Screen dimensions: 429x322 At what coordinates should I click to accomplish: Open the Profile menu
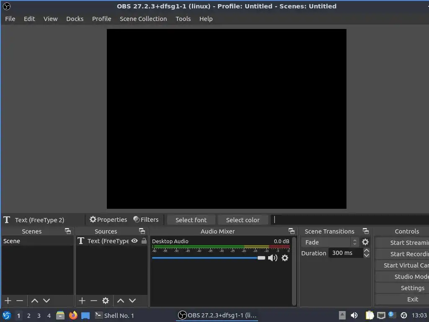[101, 19]
